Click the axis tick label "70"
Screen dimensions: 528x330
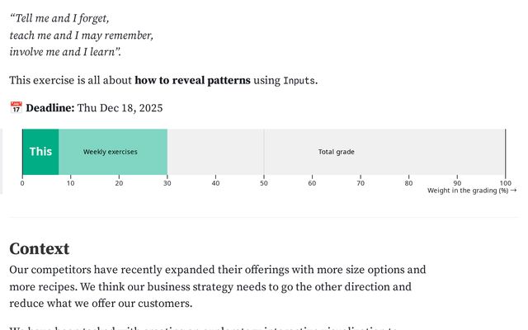tap(361, 183)
